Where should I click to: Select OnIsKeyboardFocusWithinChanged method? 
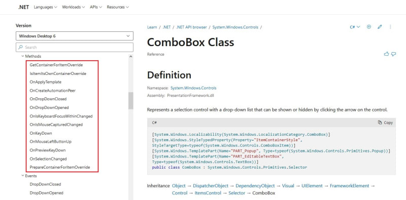61,116
